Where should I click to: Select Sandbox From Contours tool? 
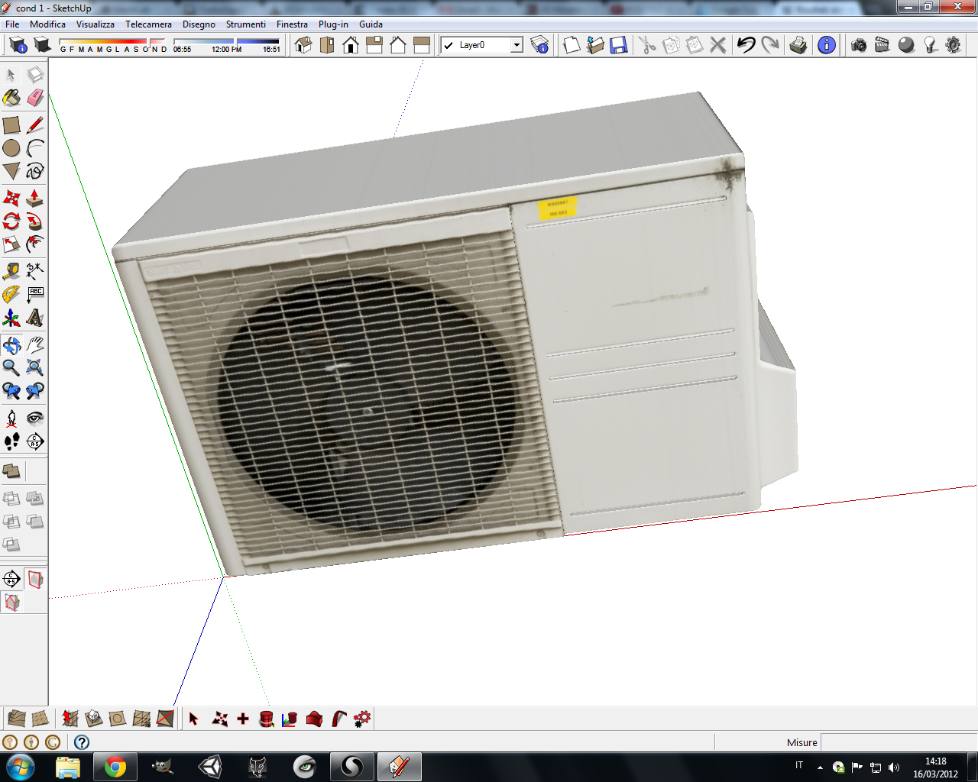pyautogui.click(x=17, y=719)
